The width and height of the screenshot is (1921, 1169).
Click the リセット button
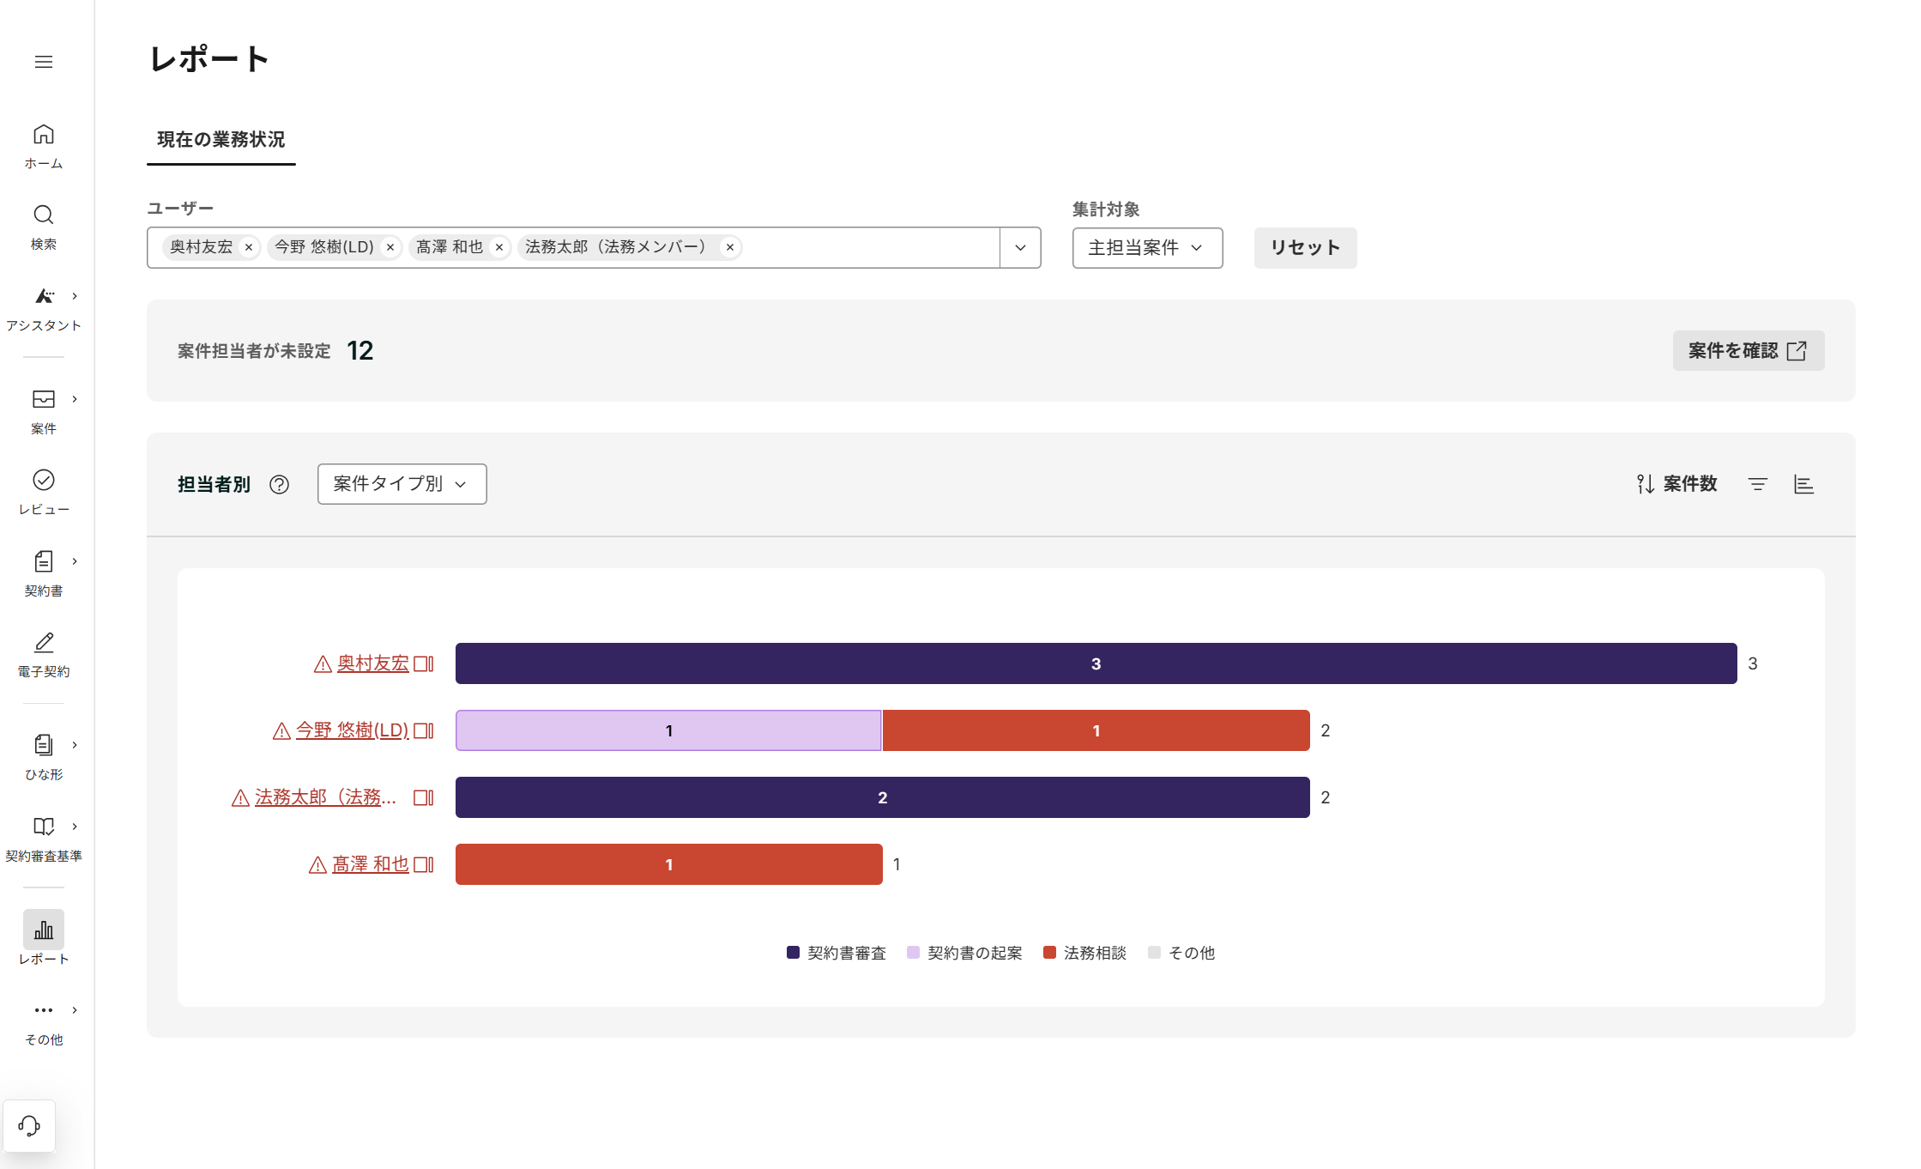(x=1304, y=248)
